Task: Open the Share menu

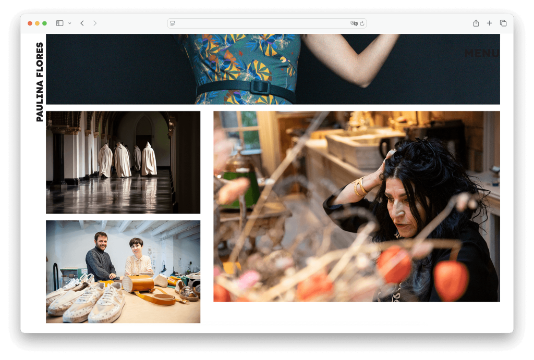Action: 476,23
